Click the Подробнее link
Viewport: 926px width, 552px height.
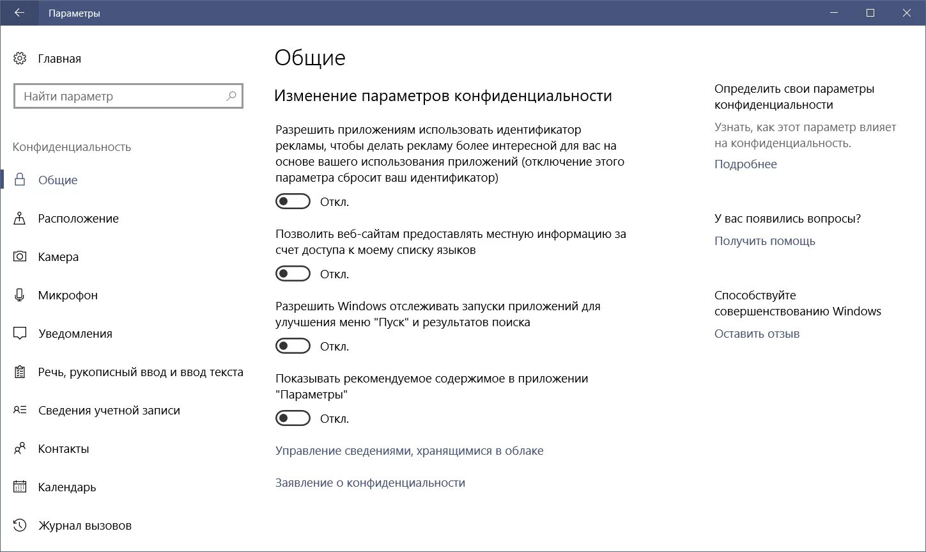[745, 164]
